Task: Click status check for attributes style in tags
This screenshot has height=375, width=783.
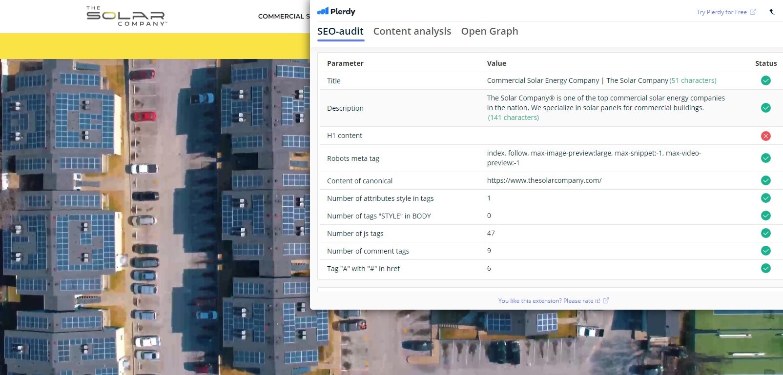Action: coord(765,198)
